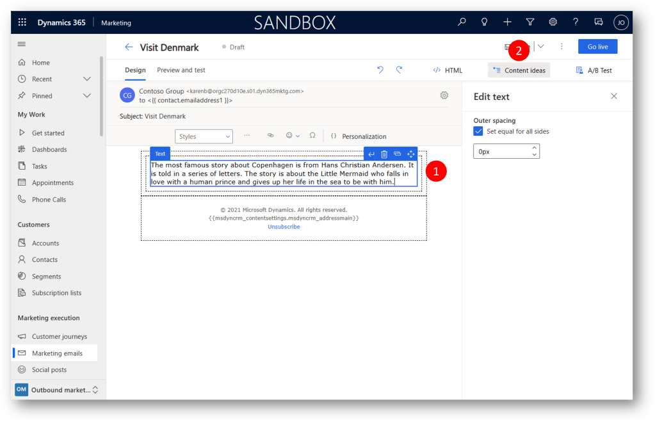Viewport: 655px width, 422px height.
Task: Increase outer spacing with up stepper
Action: click(534, 148)
